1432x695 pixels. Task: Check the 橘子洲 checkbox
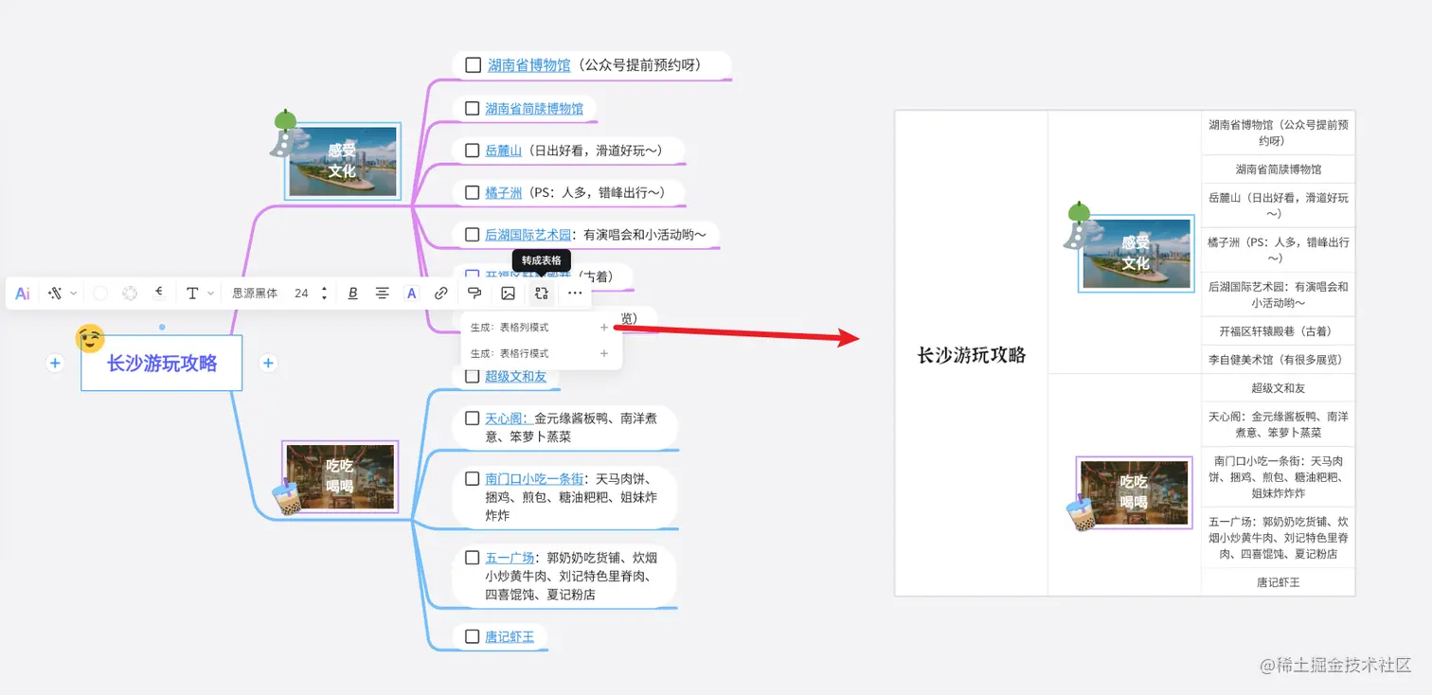point(472,192)
